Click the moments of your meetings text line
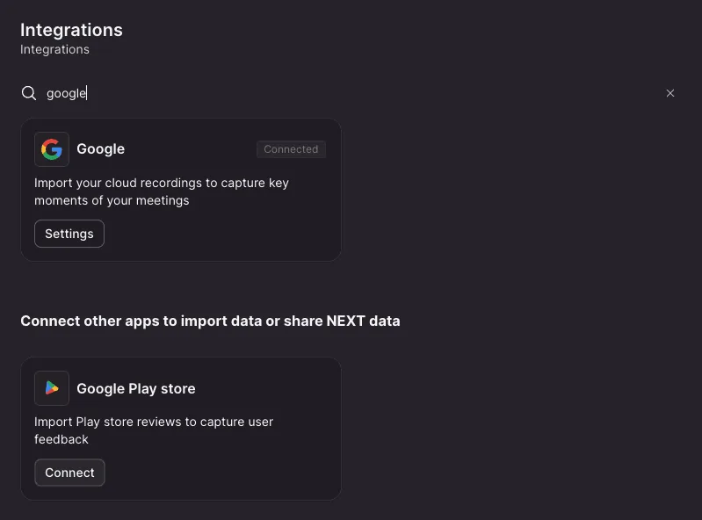Image resolution: width=702 pixels, height=520 pixels. (112, 200)
